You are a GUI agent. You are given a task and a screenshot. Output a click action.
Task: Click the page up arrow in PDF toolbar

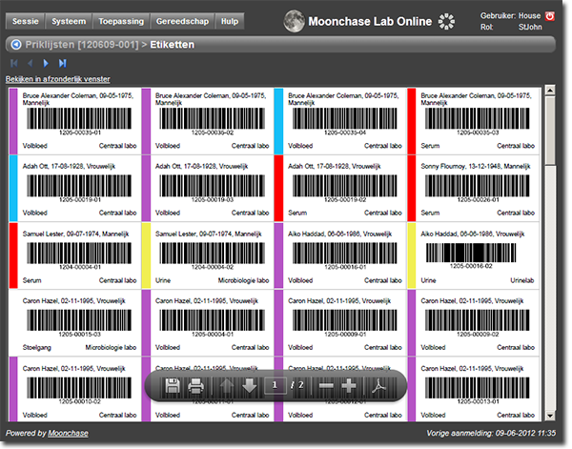coord(227,385)
